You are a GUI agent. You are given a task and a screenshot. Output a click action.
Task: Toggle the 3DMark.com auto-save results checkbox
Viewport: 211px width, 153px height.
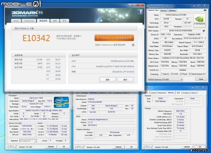[x=133, y=45]
